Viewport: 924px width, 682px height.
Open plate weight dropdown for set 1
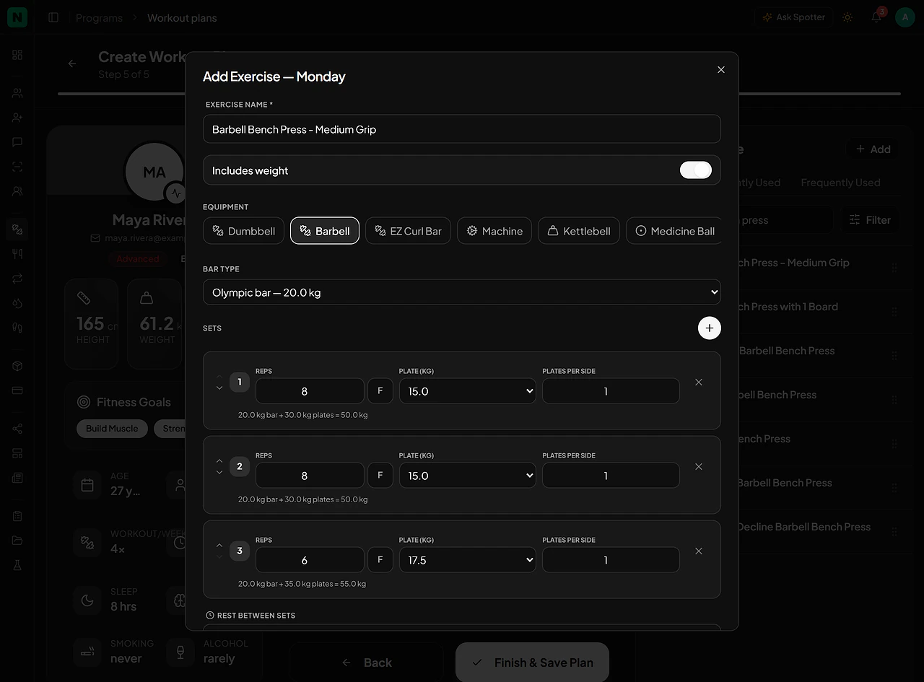[x=467, y=391]
